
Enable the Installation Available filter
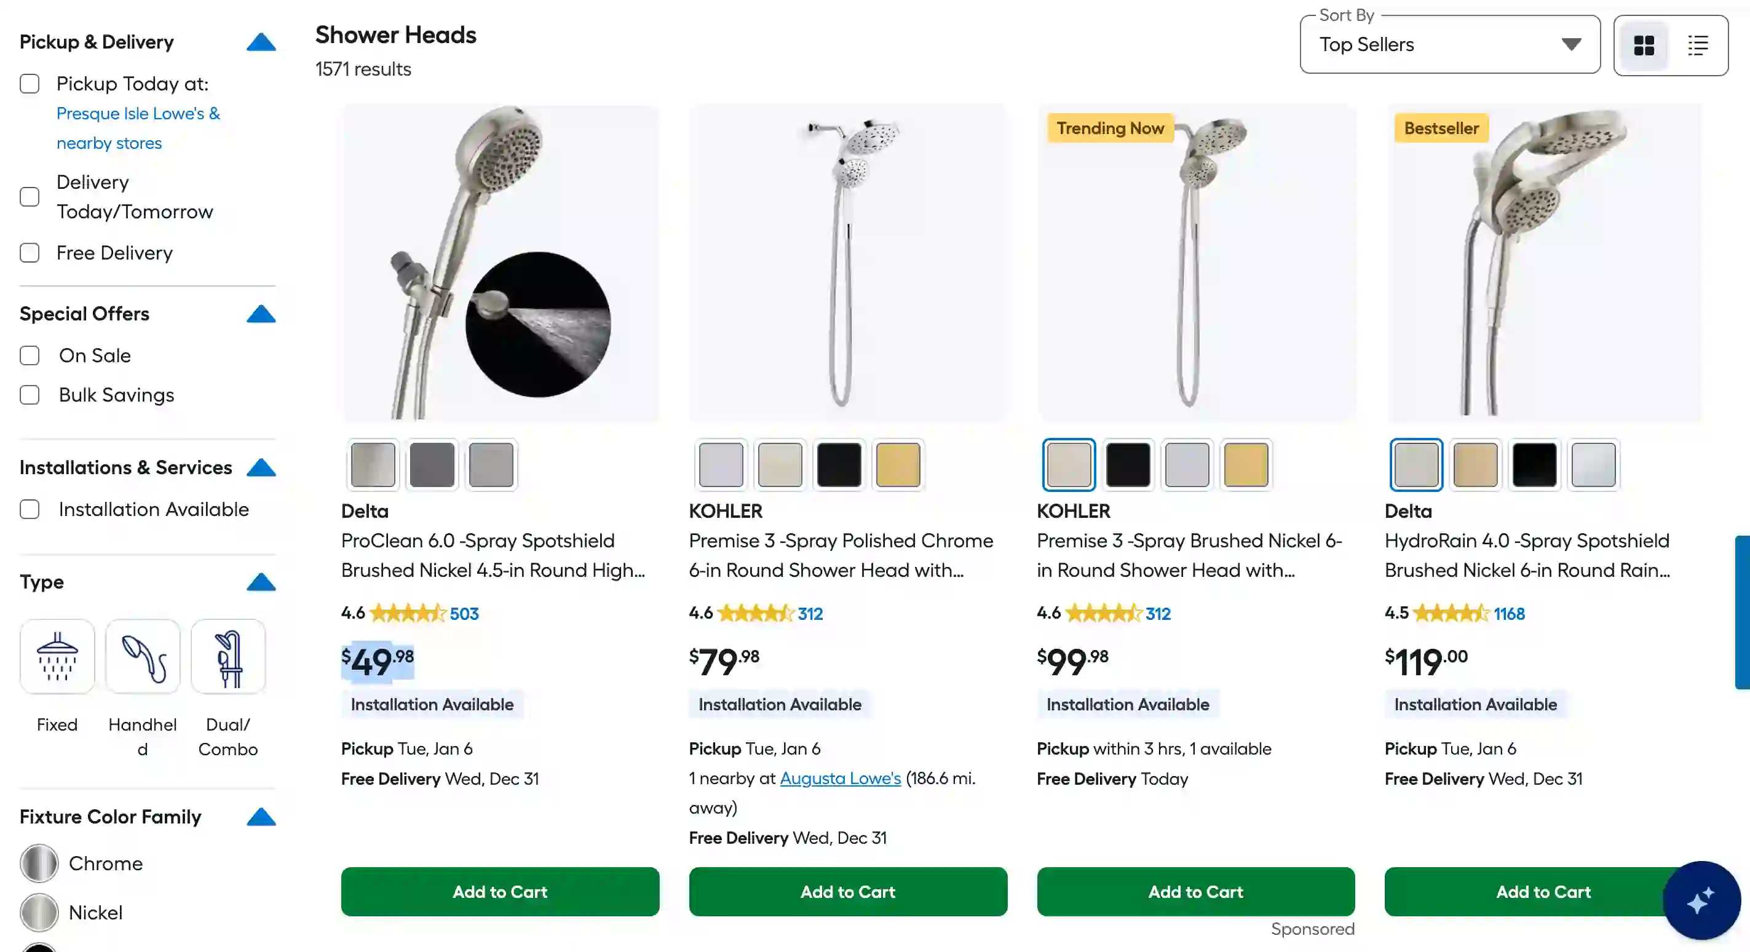pos(30,510)
